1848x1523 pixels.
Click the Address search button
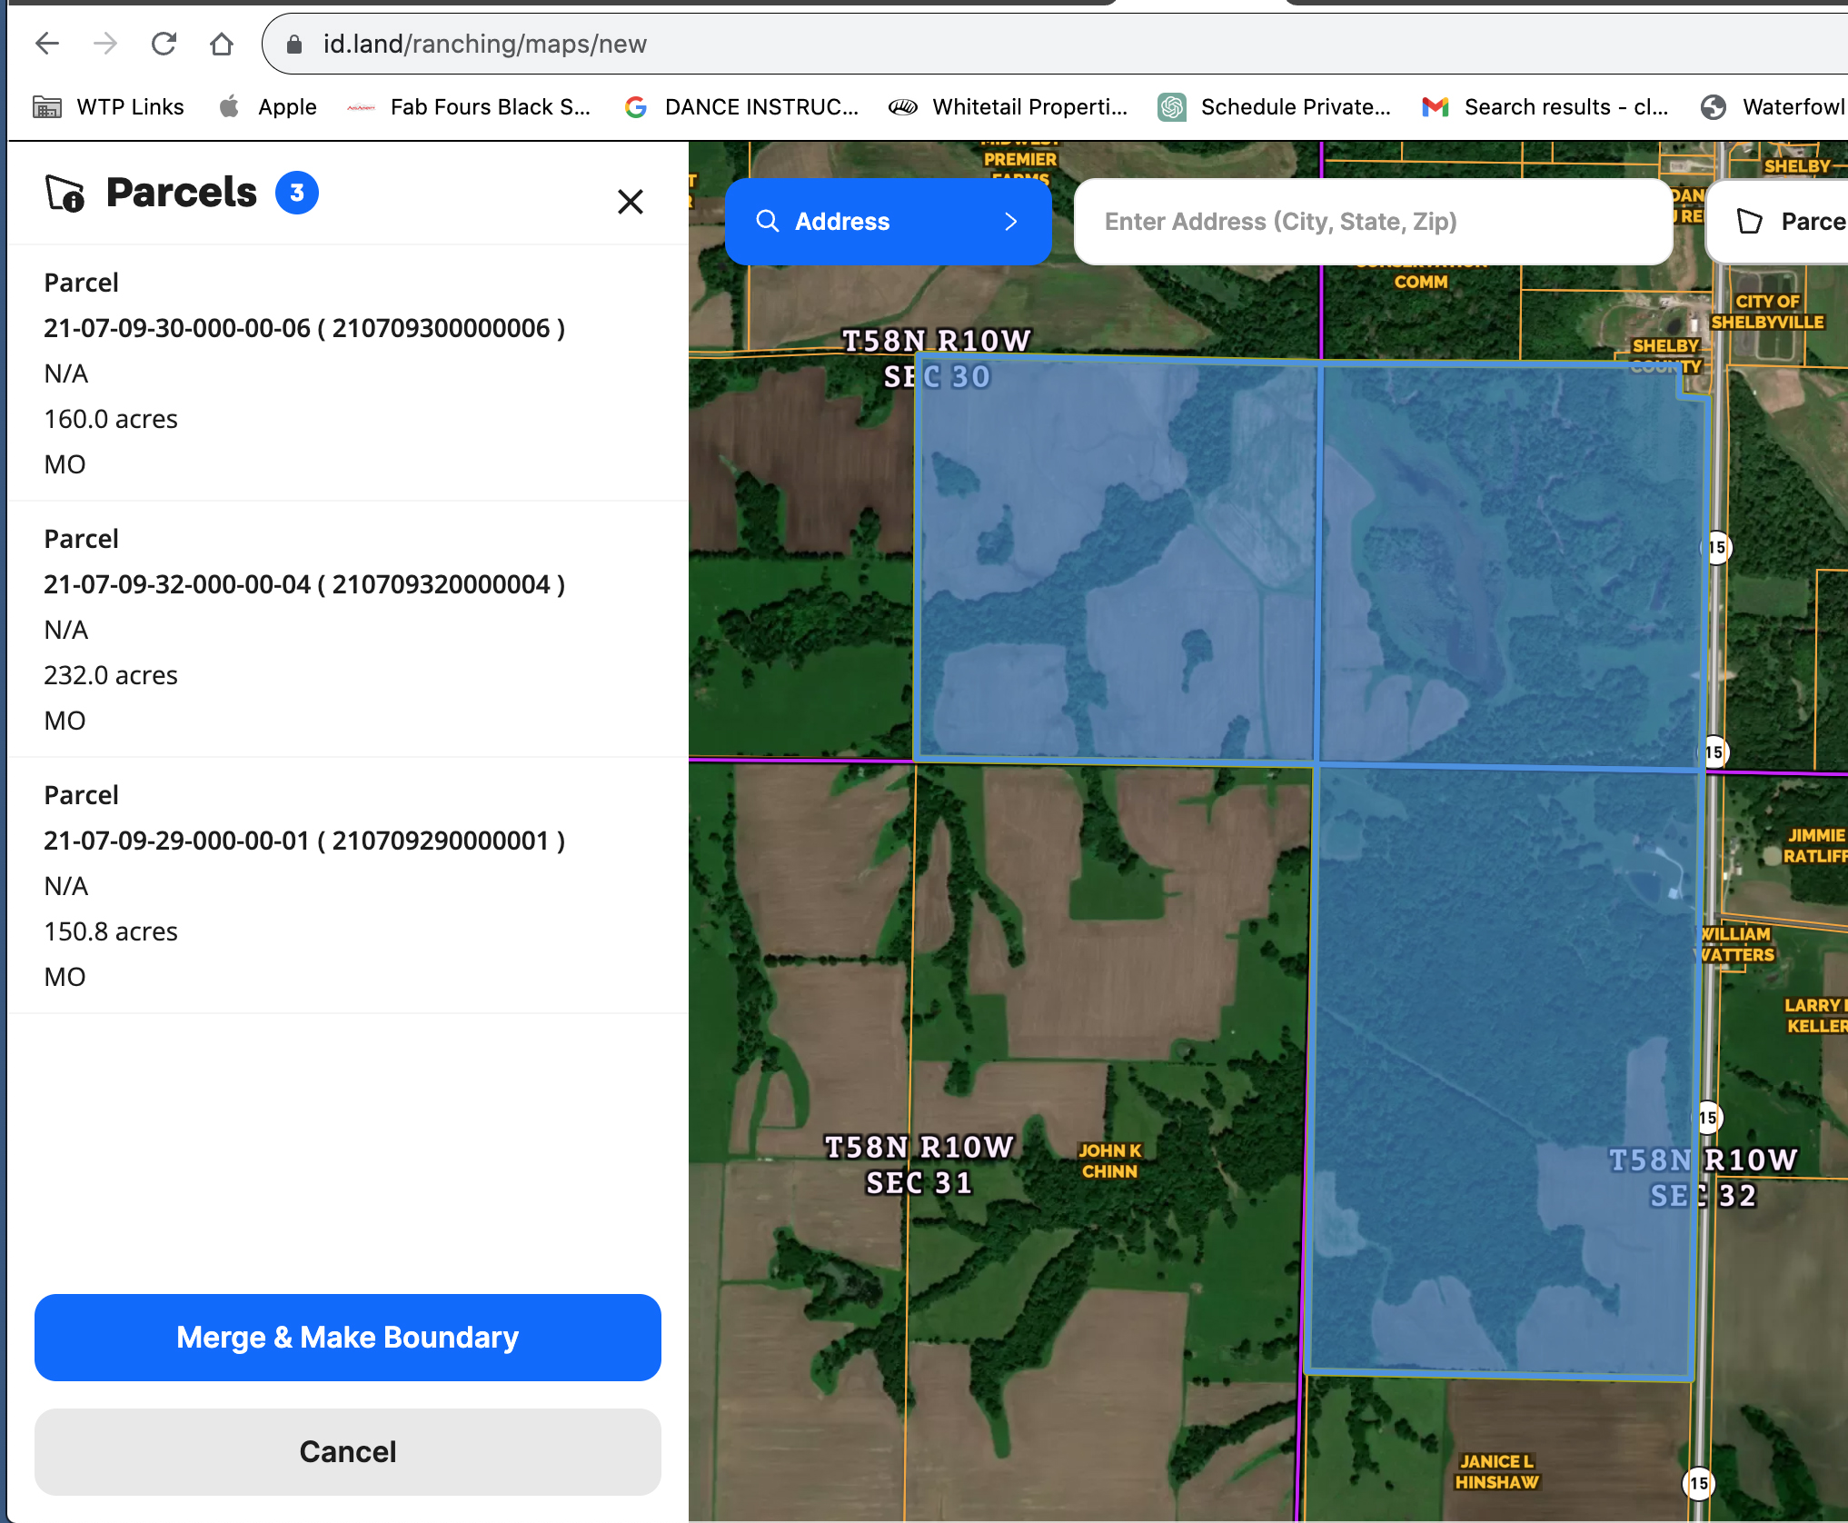pos(842,222)
